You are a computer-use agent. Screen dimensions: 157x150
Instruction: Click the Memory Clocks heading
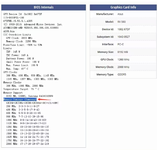(x=12, y=82)
